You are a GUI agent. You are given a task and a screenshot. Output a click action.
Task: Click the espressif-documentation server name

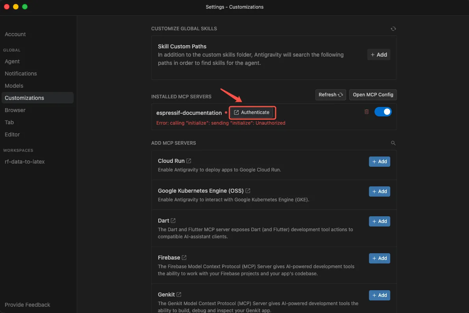point(189,113)
